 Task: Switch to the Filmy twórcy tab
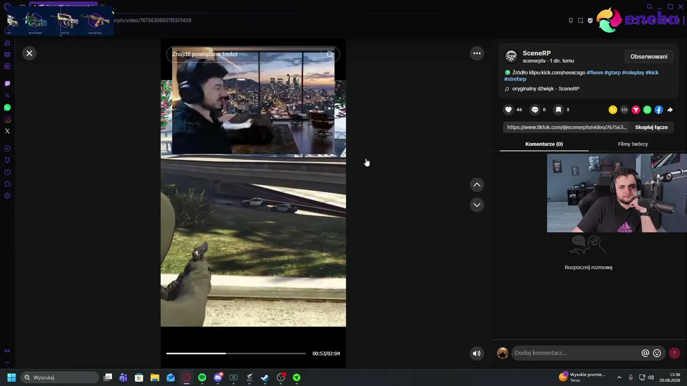pos(633,144)
